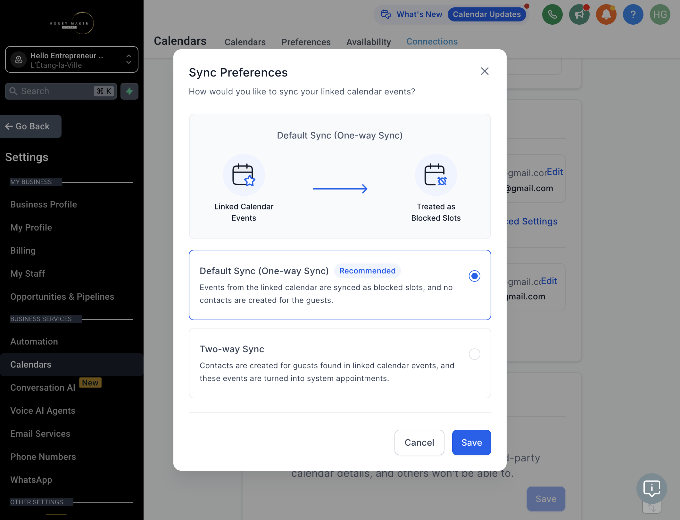Go Back to main menu
Screen dimensions: 680x520
point(30,126)
